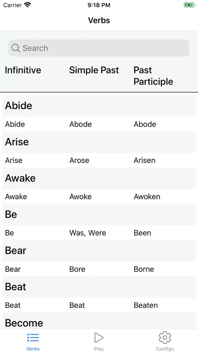This screenshot has height=353, width=198.
Task: Select the Abide section header
Action: tap(99, 106)
